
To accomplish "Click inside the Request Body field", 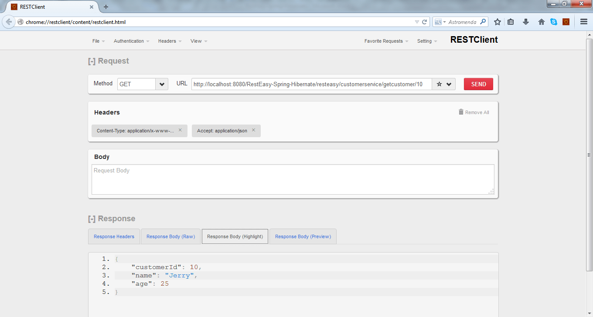I will [x=292, y=179].
